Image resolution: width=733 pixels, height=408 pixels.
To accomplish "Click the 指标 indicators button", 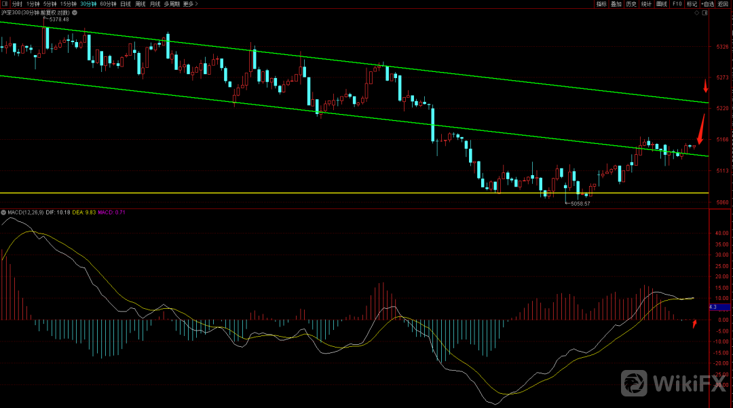I will 601,4.
